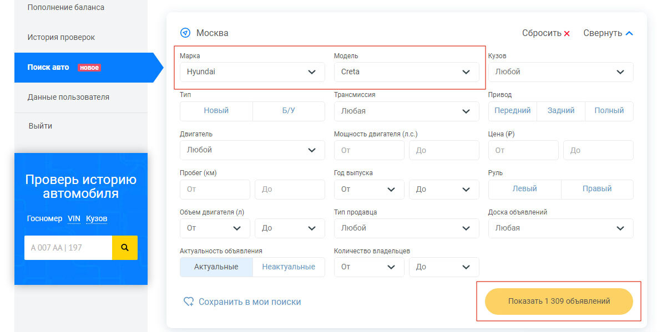Click the Moscow location arrow icon

[185, 33]
